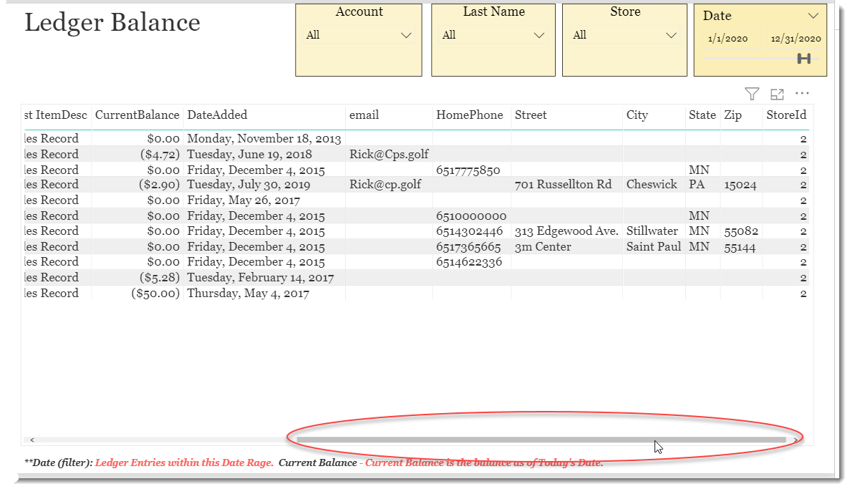850x489 pixels.
Task: Select zip code 55144
Action: pos(740,247)
